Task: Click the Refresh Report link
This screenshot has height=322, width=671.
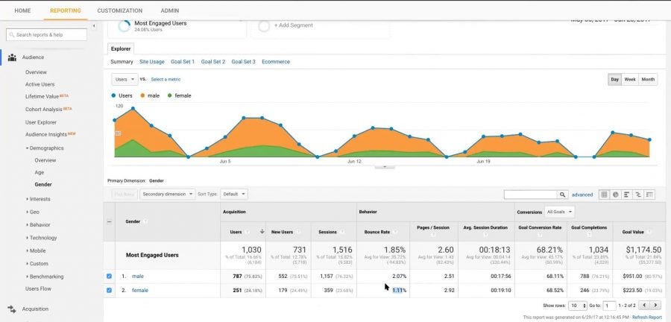Action: click(x=647, y=318)
